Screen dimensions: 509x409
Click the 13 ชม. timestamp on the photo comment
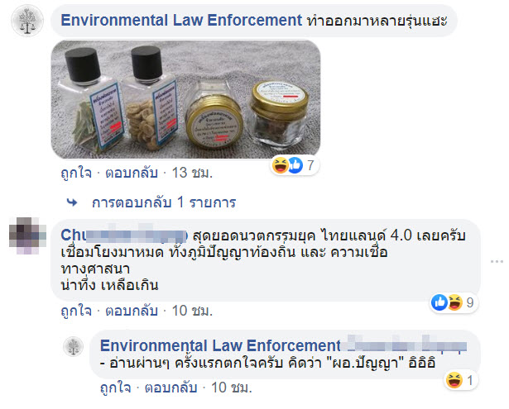tap(192, 173)
